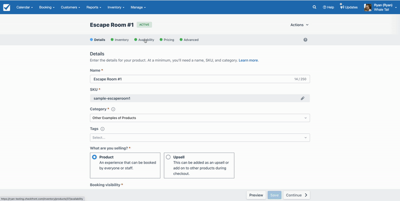Show Category info icon tooltip
Image resolution: width=400 pixels, height=201 pixels.
(113, 109)
